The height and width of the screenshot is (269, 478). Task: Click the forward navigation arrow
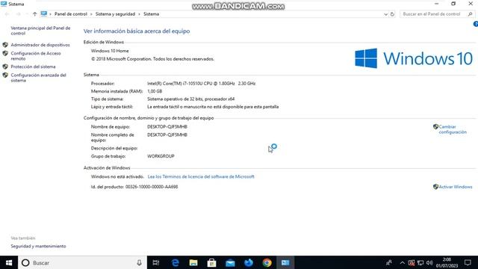pos(18,14)
